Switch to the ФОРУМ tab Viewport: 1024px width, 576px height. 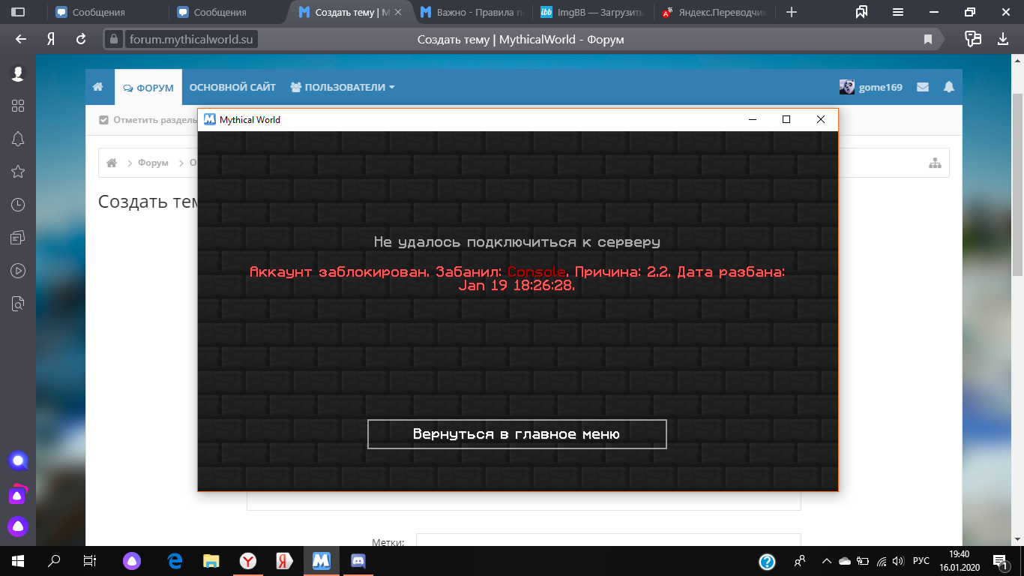(x=148, y=88)
